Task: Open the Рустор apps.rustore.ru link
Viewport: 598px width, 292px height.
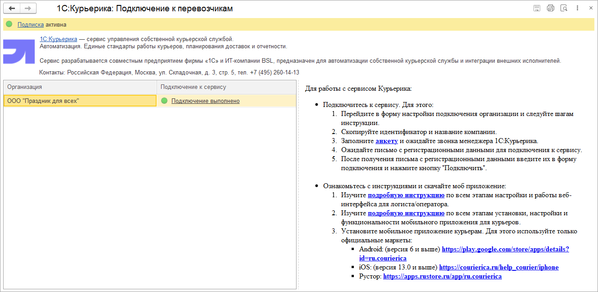Action: (x=442, y=276)
